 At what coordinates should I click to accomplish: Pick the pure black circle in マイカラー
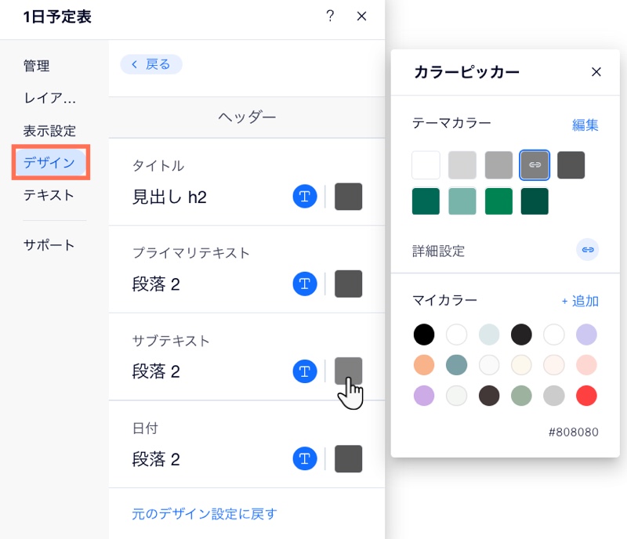(x=424, y=335)
